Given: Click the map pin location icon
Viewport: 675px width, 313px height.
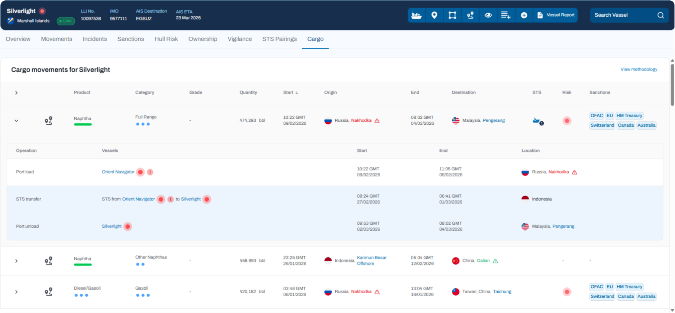Looking at the screenshot, I should tap(434, 15).
